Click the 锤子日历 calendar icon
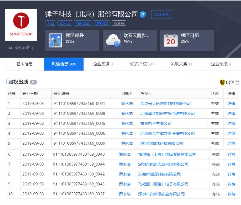Viewport: 241px width, 205px height. (170, 40)
